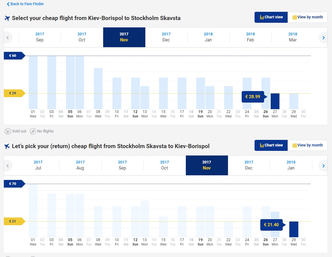The image size is (332, 257).
Task: Select 2017 Oct in the return month selector
Action: [x=164, y=165]
